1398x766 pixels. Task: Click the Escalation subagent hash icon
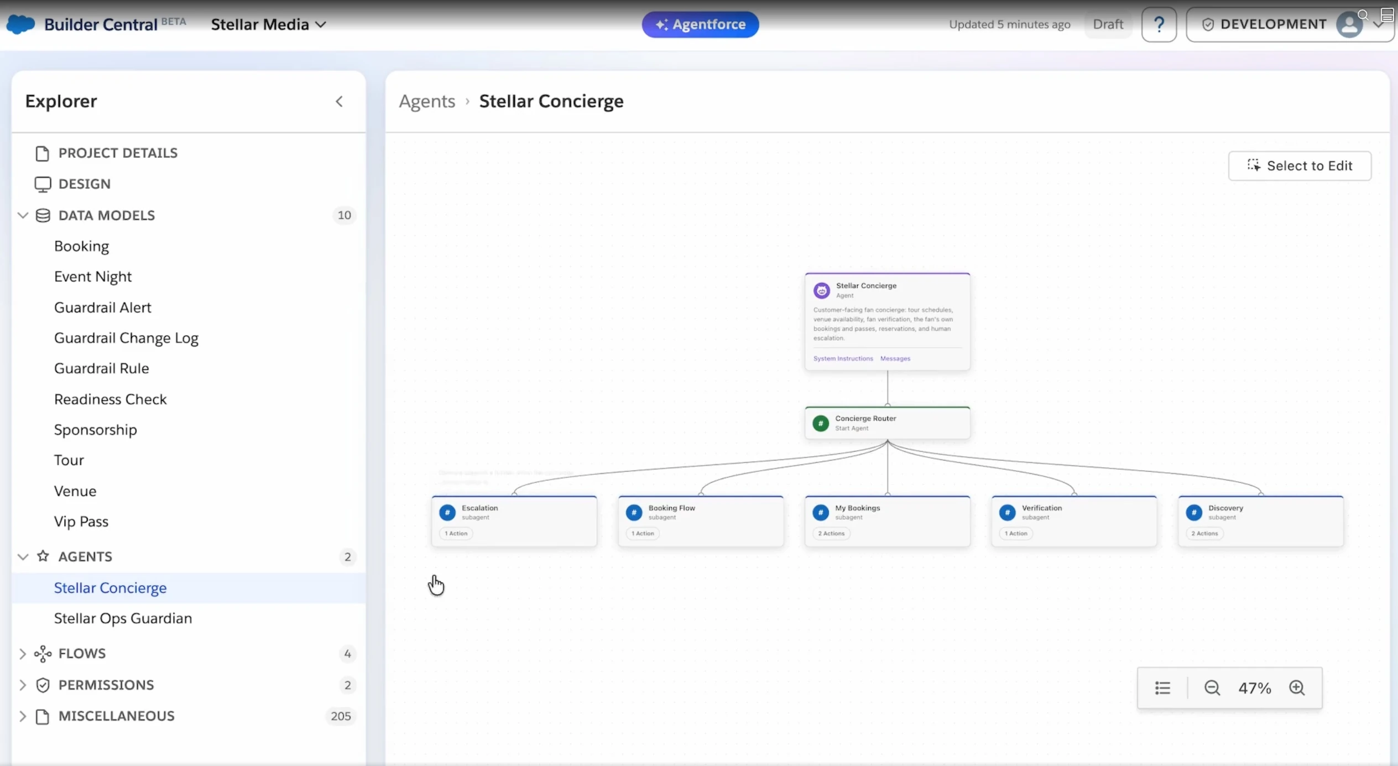coord(447,512)
